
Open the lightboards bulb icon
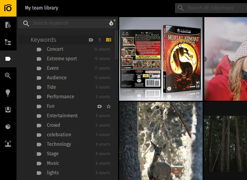[x=8, y=93]
